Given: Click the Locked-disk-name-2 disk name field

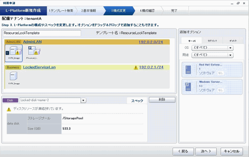Looking at the screenshot, I should point(50,100).
